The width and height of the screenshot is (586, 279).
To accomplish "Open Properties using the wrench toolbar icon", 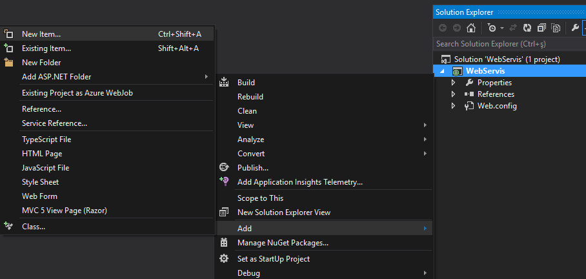I will 575,28.
